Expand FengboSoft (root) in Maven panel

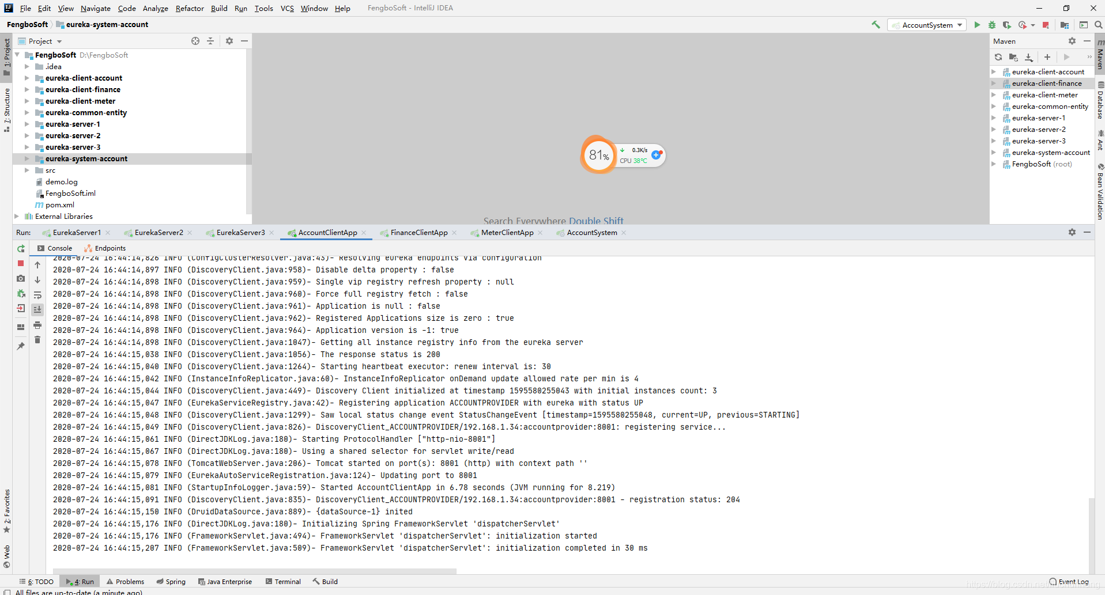click(994, 164)
